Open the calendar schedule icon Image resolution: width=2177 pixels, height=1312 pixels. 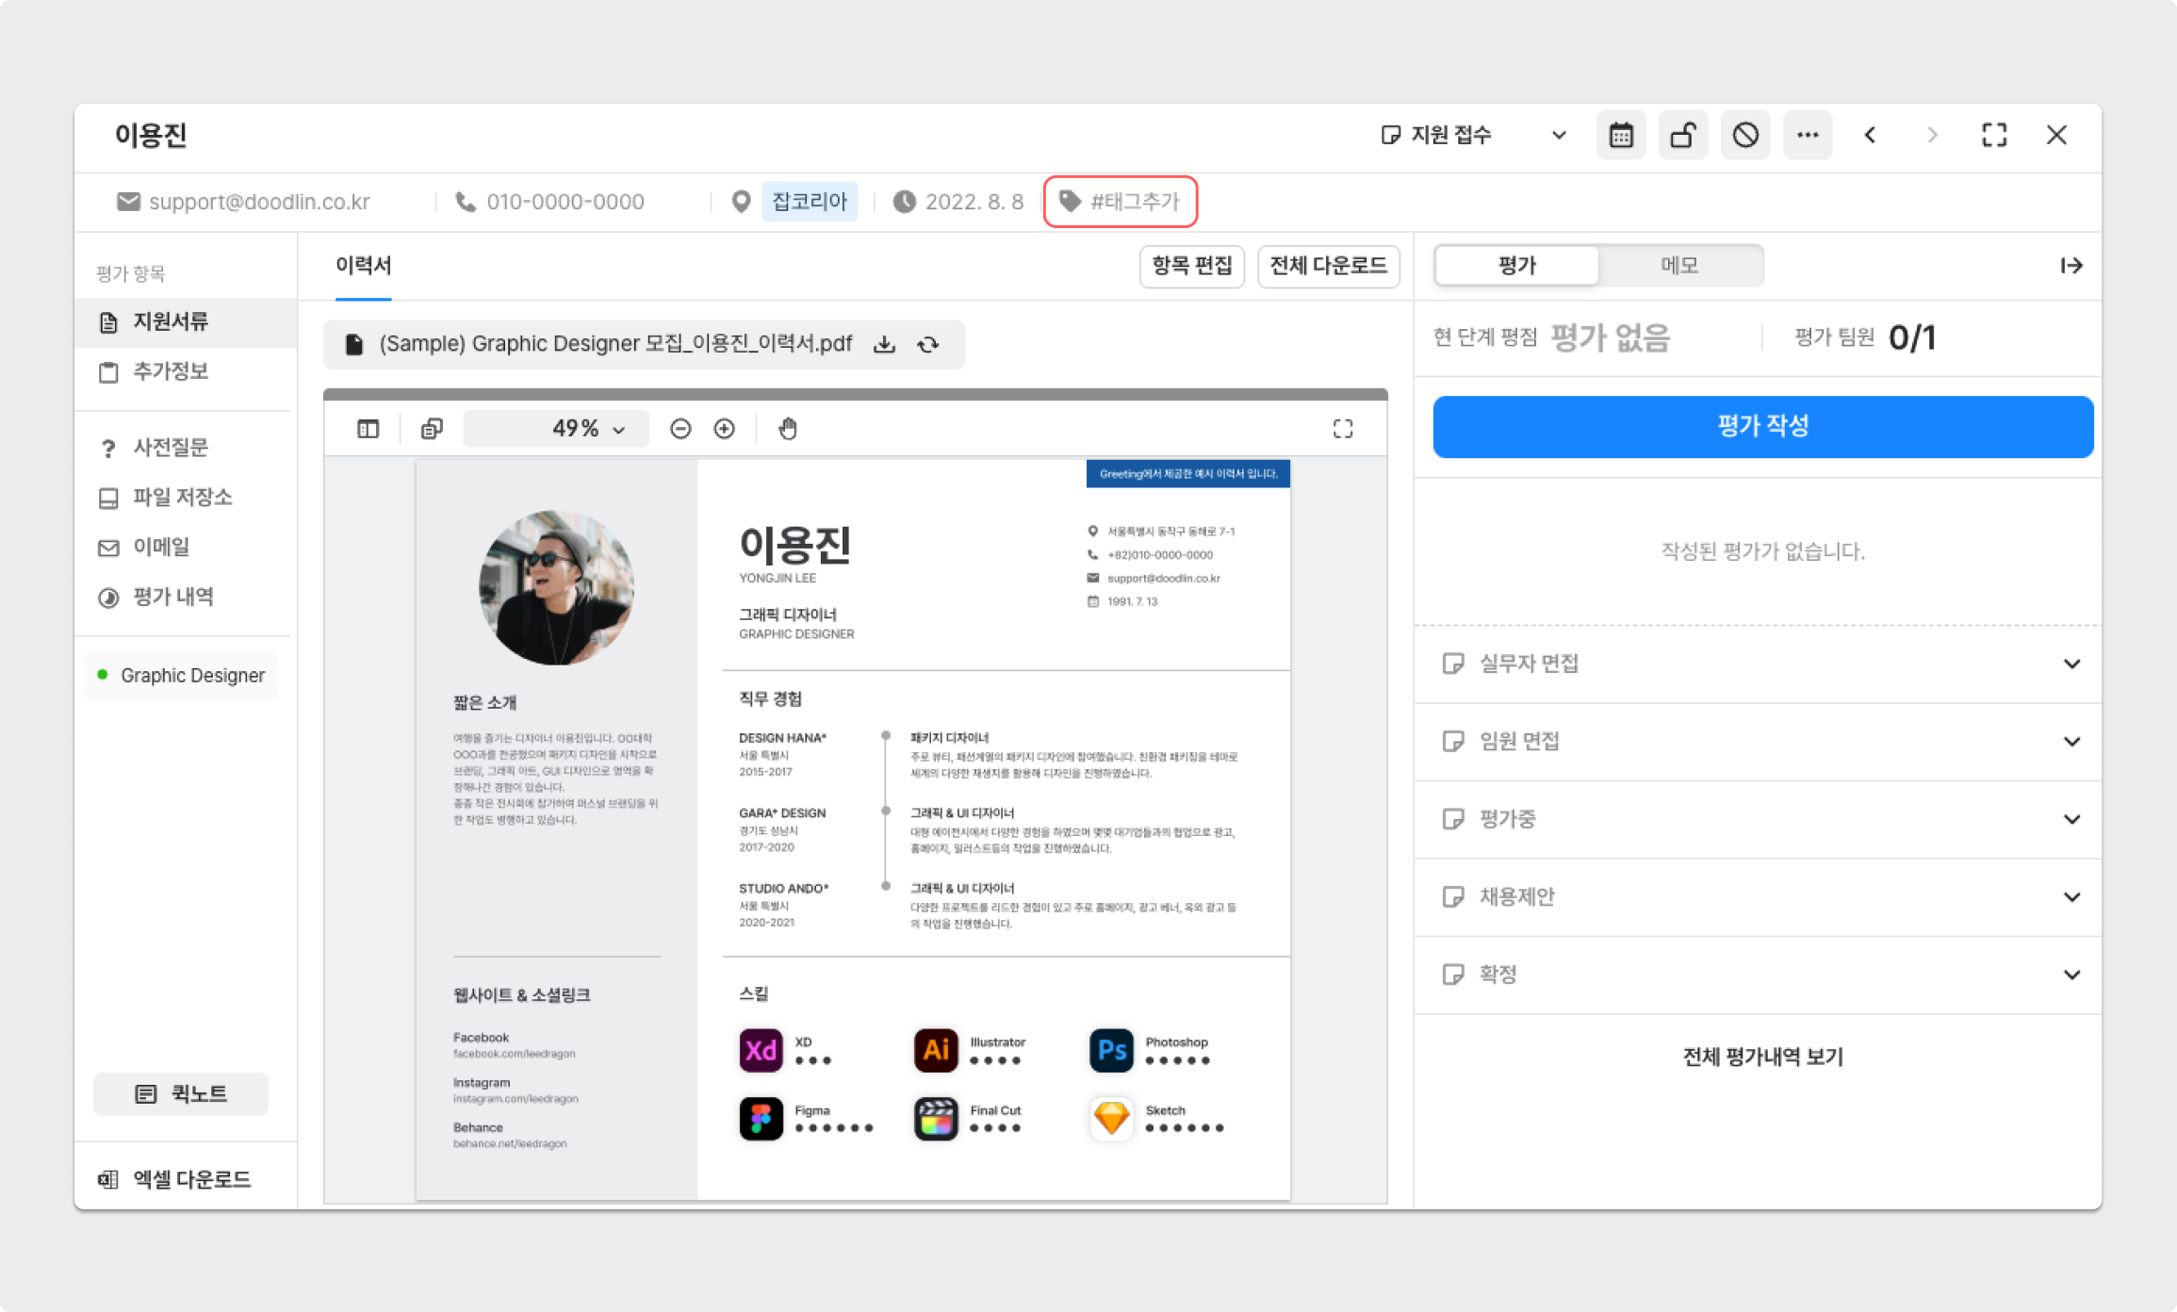tap(1621, 136)
